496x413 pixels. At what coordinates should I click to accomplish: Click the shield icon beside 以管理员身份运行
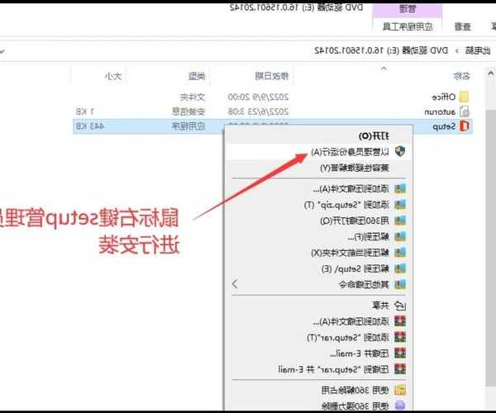pyautogui.click(x=400, y=152)
